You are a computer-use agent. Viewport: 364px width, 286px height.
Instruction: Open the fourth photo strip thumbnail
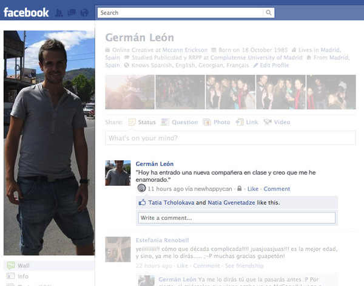pos(281,92)
